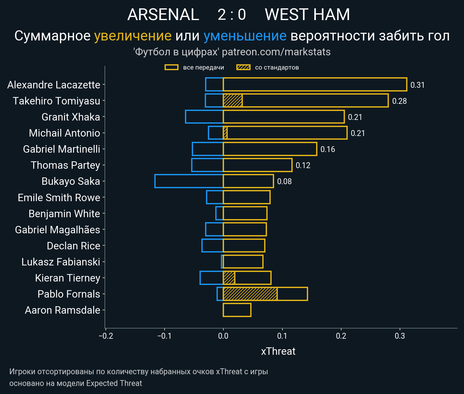Click Lukasz Fabianski's yellow bar
The image size is (464, 394).
[x=243, y=262]
